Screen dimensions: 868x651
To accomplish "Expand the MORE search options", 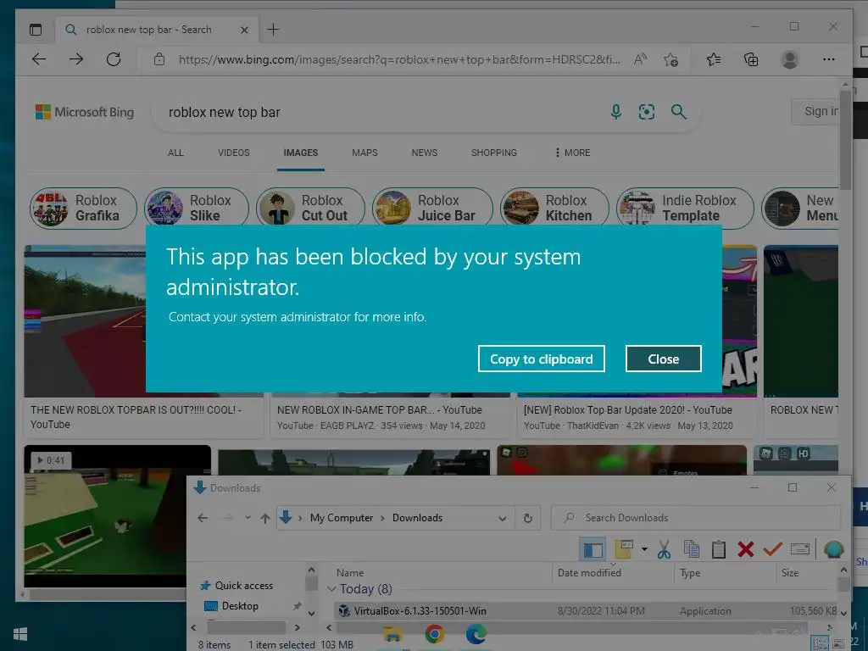I will (572, 153).
